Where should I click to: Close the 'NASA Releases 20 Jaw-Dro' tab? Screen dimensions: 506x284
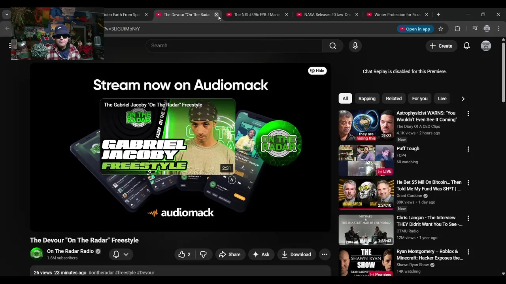357,15
